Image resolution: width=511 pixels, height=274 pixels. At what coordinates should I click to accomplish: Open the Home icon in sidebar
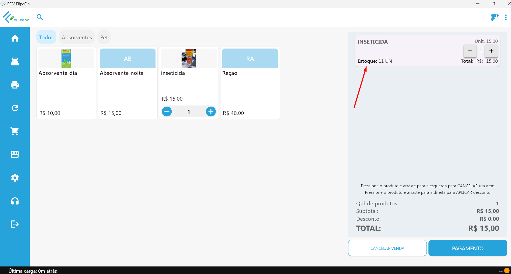pos(15,38)
